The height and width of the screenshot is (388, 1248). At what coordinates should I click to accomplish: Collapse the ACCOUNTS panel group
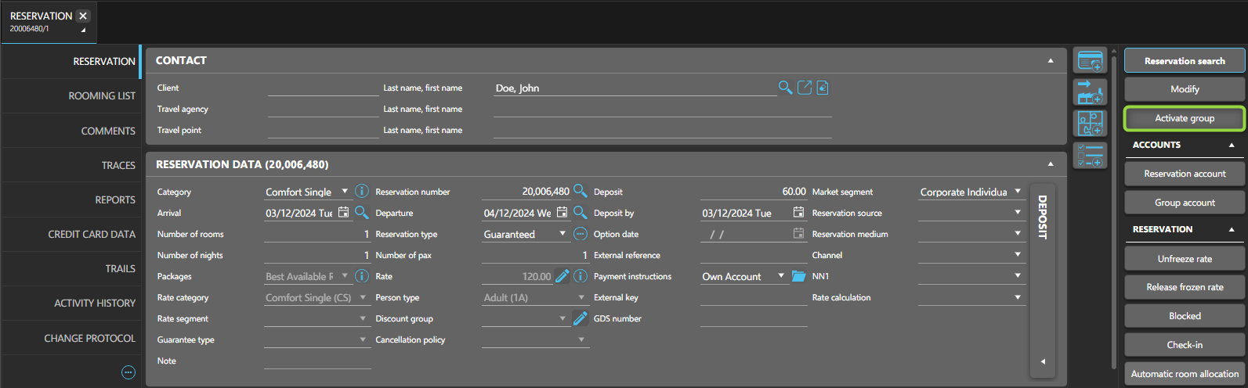1231,145
